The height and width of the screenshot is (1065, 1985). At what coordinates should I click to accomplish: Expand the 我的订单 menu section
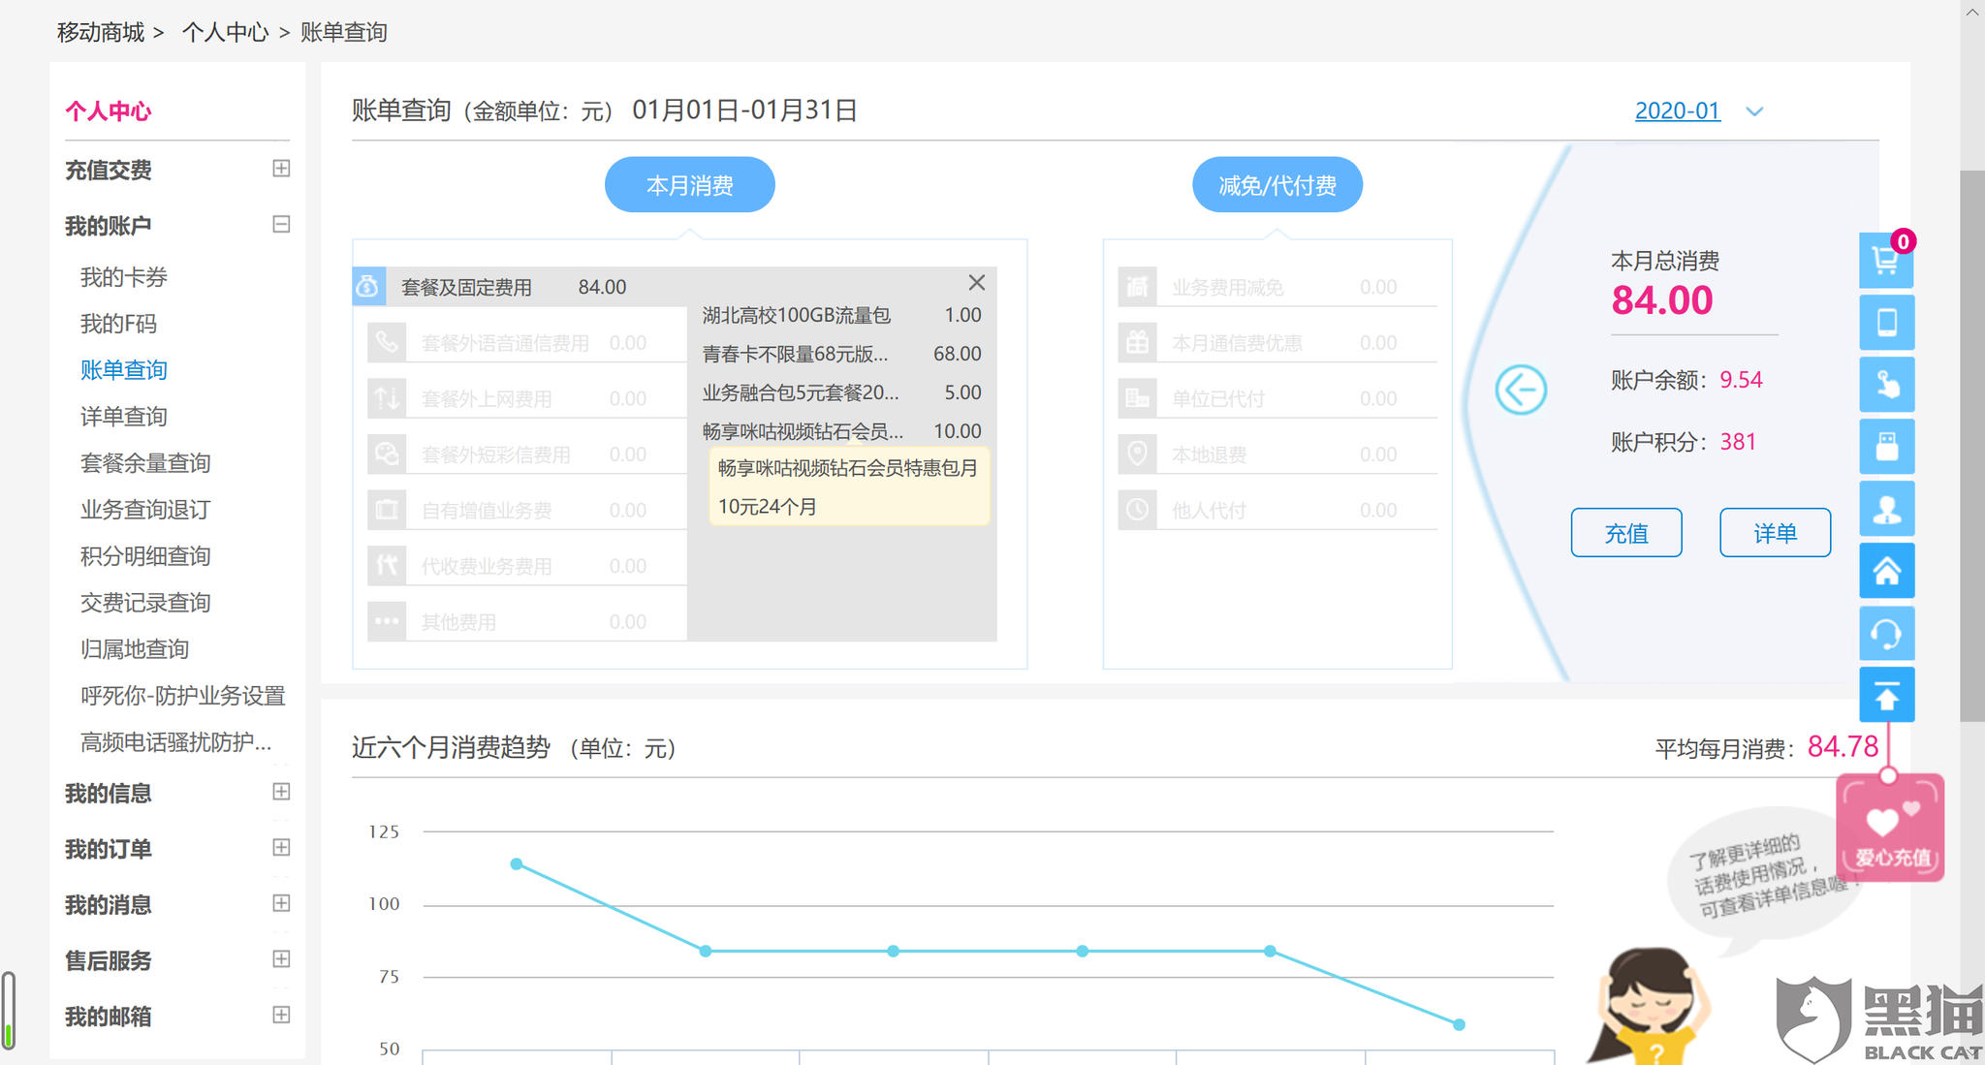point(281,848)
